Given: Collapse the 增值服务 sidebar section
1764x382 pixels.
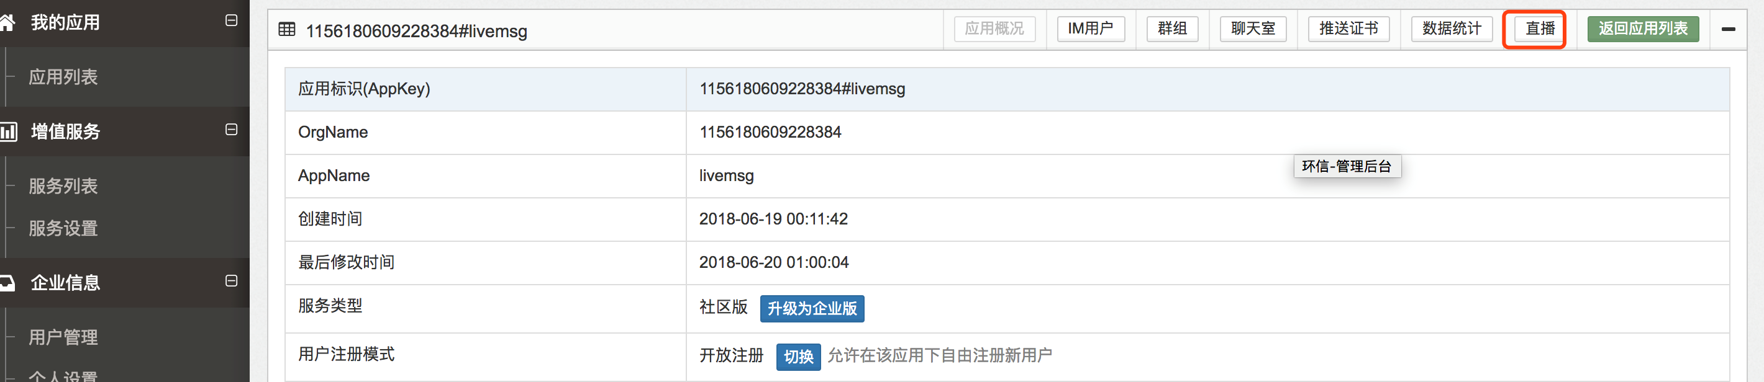Looking at the screenshot, I should click(x=232, y=129).
